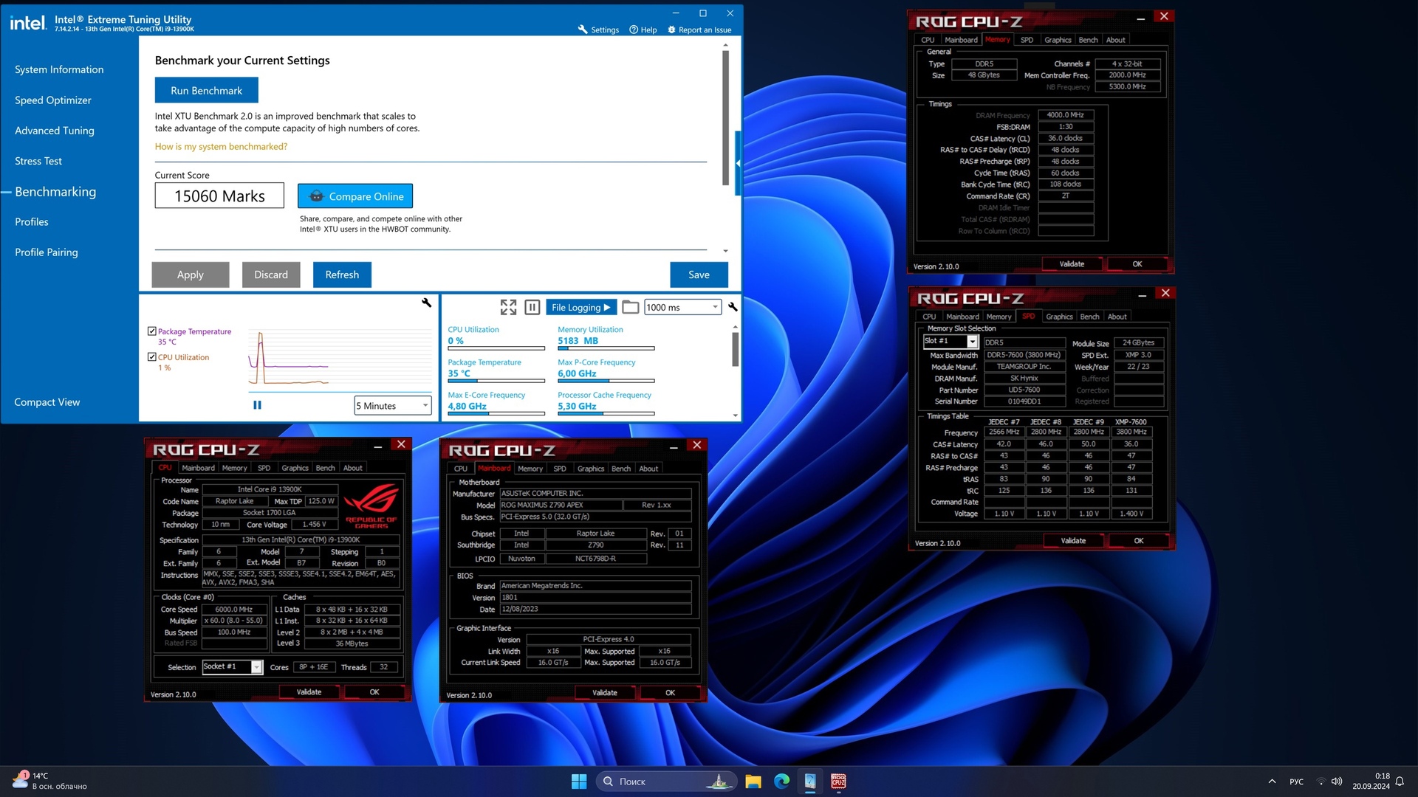Select About tab in Mainboard CPU-Z window
This screenshot has width=1418, height=797.
coord(648,469)
